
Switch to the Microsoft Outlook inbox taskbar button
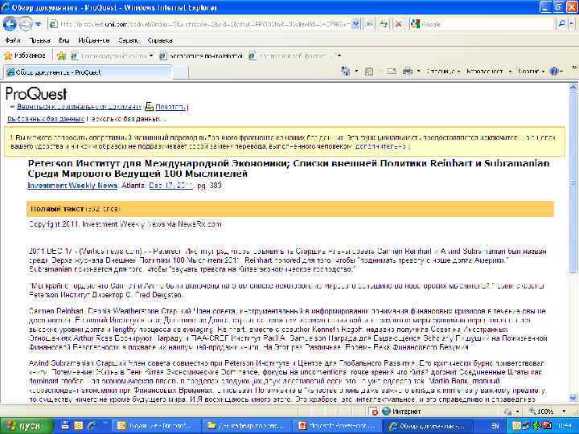[x=157, y=425]
